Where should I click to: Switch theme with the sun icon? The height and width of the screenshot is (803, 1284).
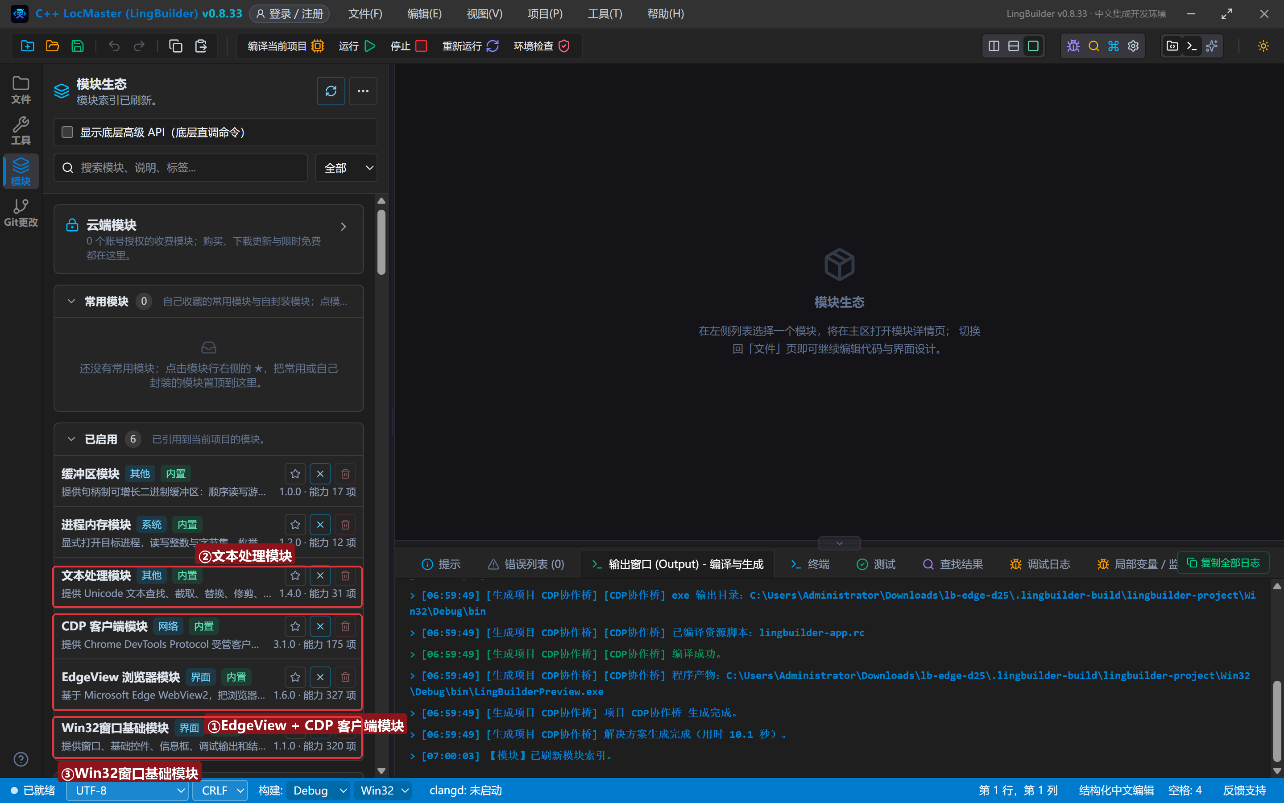[1263, 46]
